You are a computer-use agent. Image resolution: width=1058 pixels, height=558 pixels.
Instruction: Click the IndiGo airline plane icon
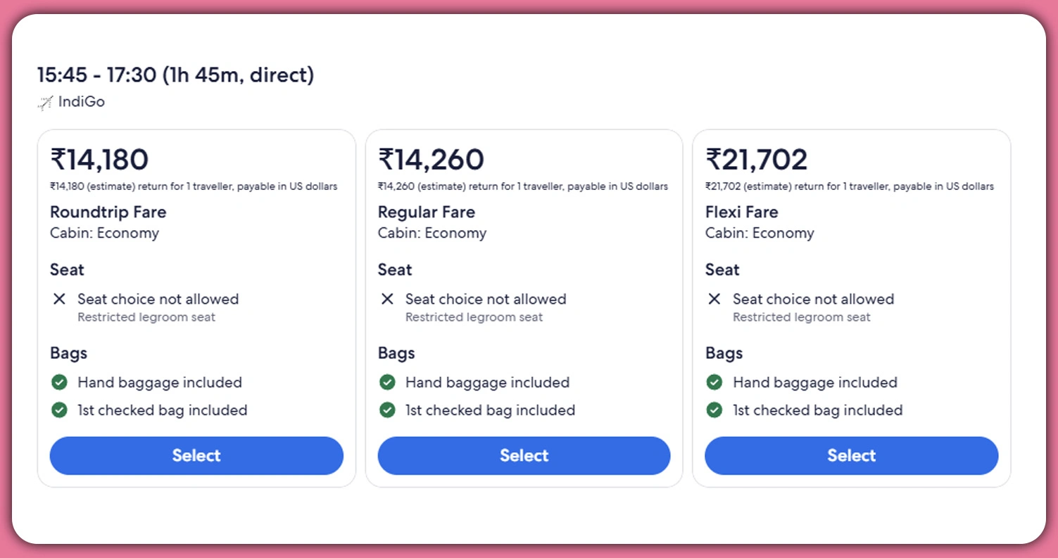pos(44,101)
